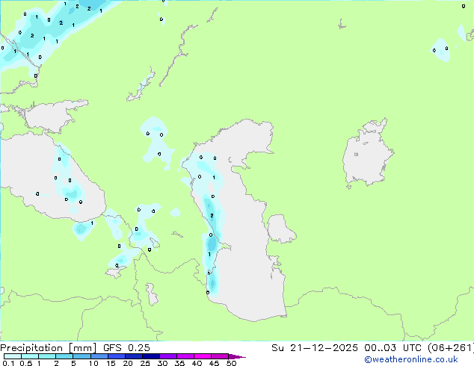Pick the legend swatch between 5 and 10
This screenshot has height=366, width=474.
81,356
